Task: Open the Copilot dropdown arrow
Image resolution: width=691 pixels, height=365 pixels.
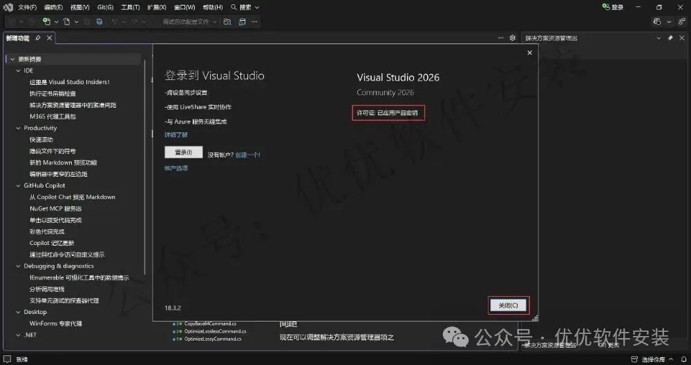Action: [x=669, y=21]
